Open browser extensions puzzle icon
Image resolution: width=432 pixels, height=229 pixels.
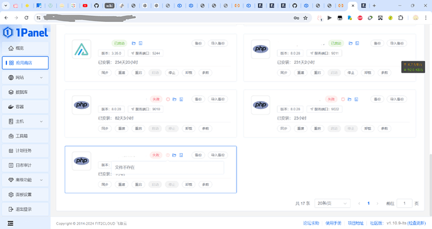(401, 18)
